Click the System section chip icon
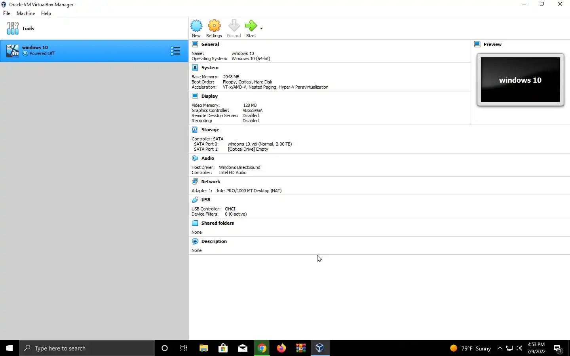 coord(195,68)
